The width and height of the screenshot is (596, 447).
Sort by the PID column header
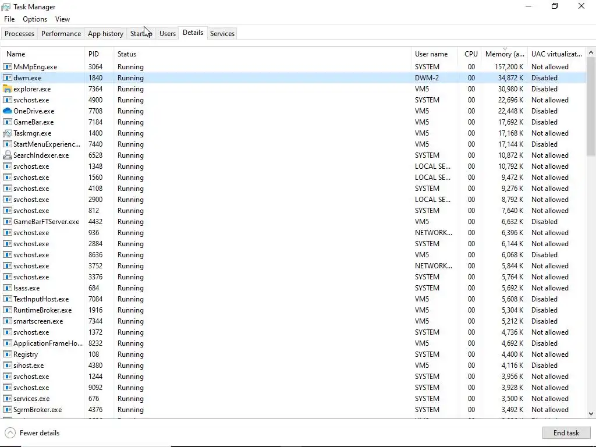pos(99,54)
